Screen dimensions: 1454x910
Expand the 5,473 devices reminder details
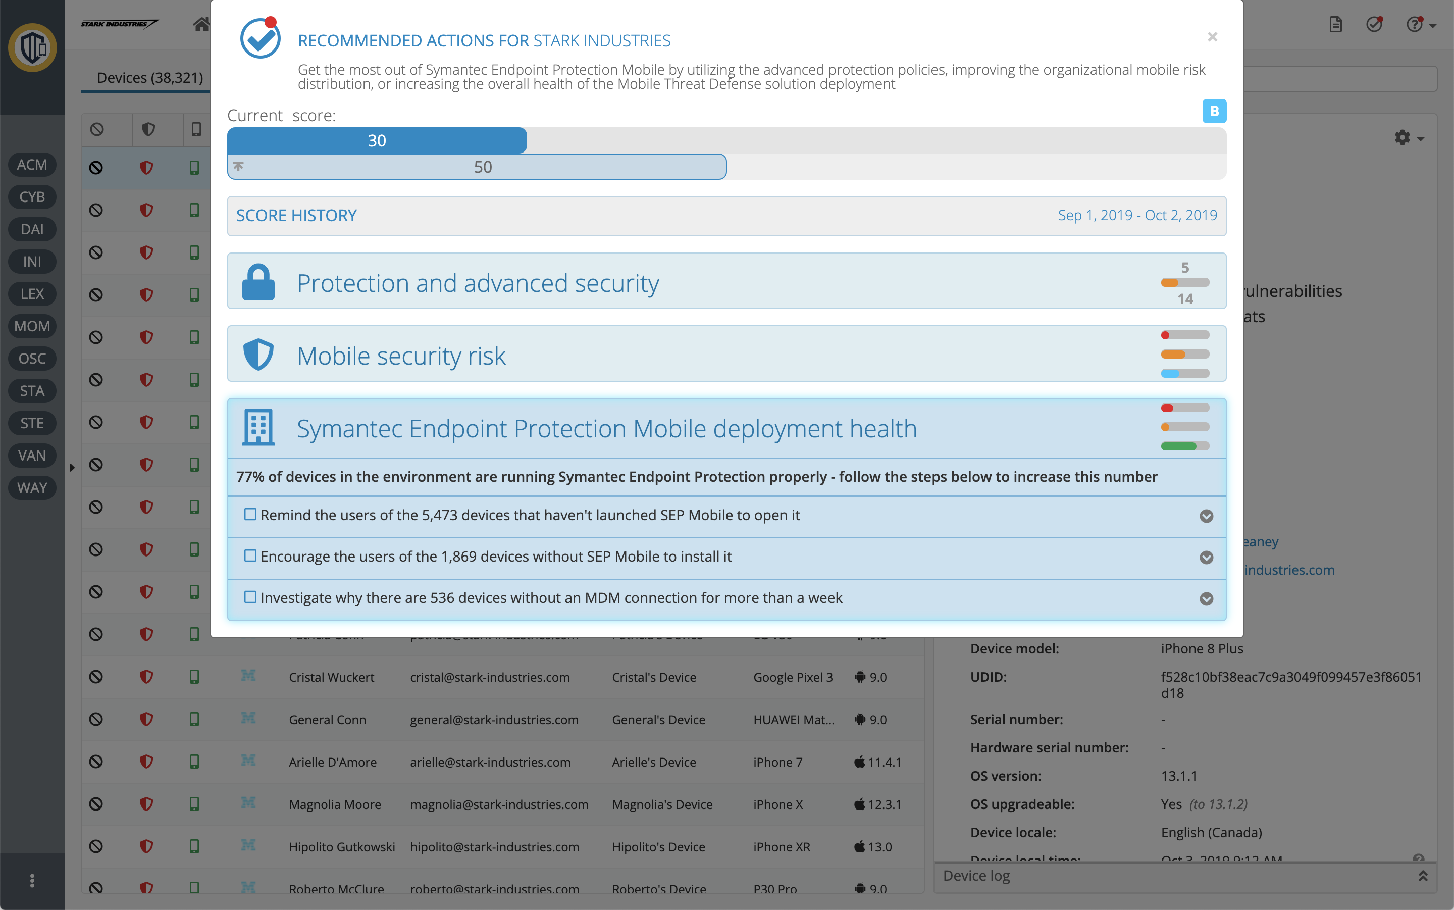[x=1206, y=516]
